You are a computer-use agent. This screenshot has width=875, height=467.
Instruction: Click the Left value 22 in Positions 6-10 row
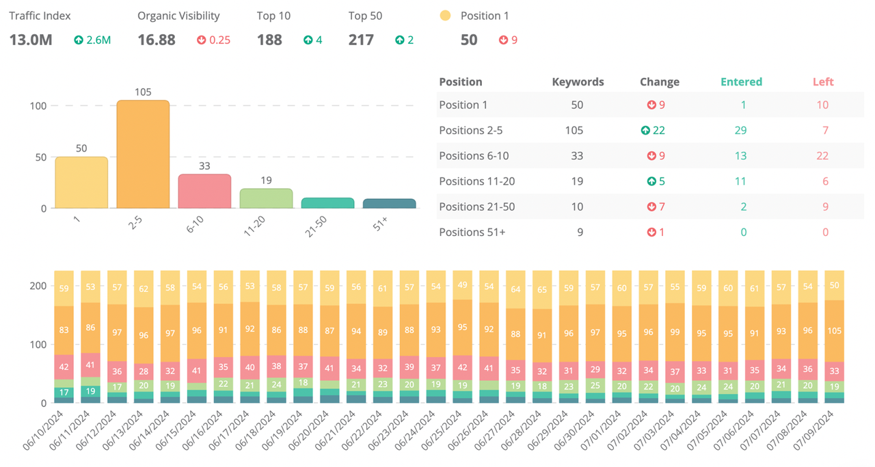click(822, 156)
